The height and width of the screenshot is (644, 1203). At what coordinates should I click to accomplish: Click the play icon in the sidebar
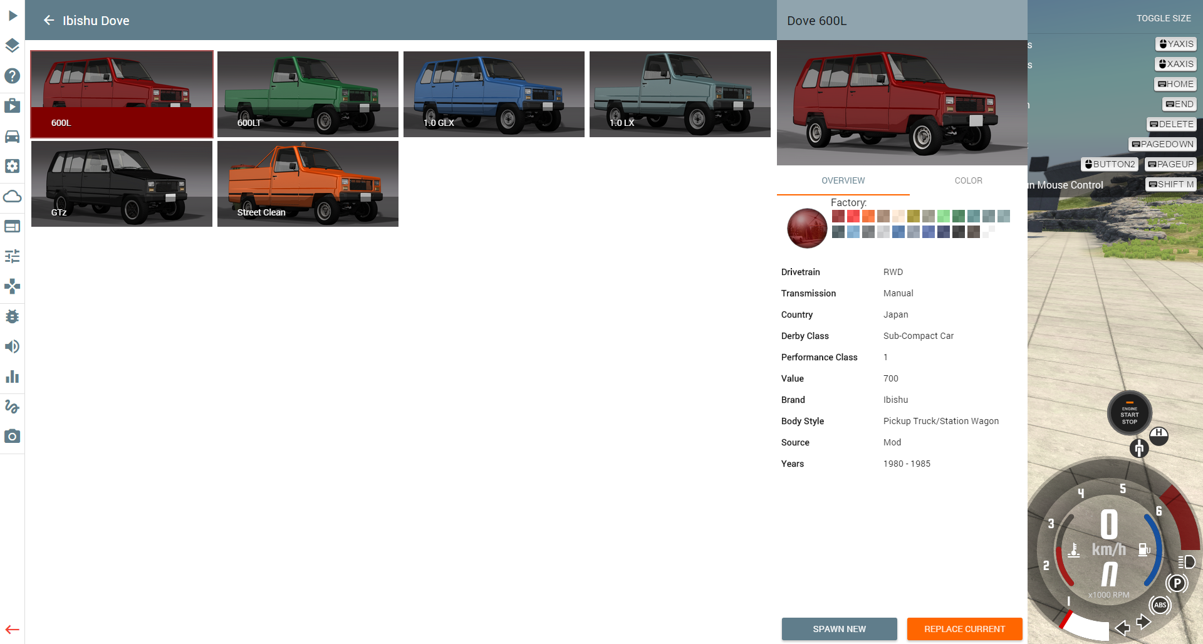coord(13,16)
